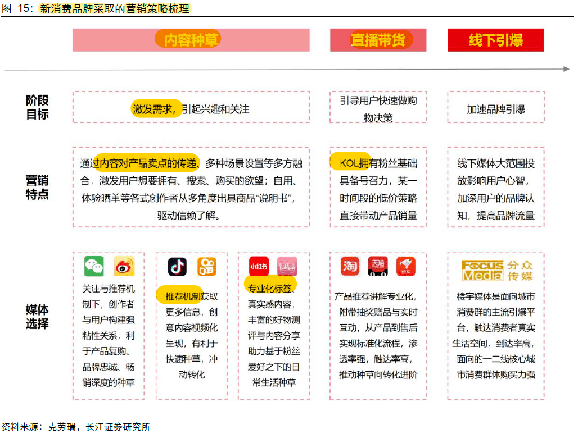
Task: Select the orange Taobao 淘 icon
Action: click(350, 266)
